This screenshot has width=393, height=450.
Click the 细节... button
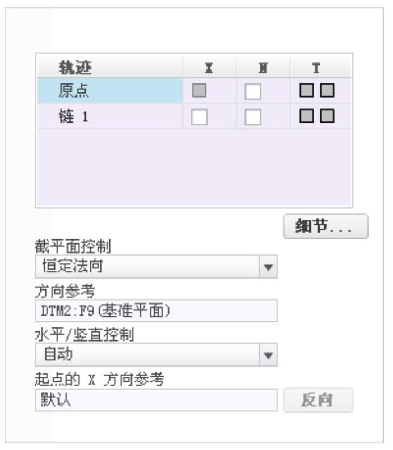pos(326,226)
